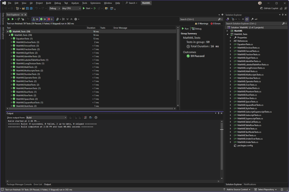Toggle the passed tests filter showing 59
The height and width of the screenshot is (192, 289).
point(43,19)
